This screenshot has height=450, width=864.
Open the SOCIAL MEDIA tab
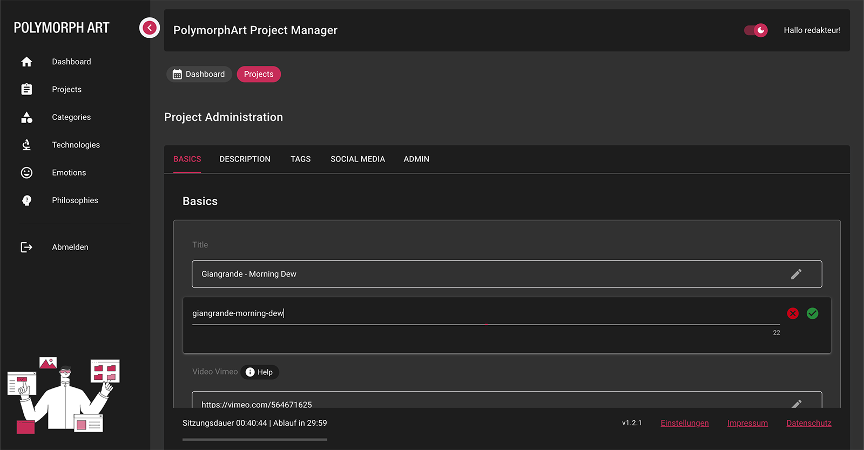[358, 159]
